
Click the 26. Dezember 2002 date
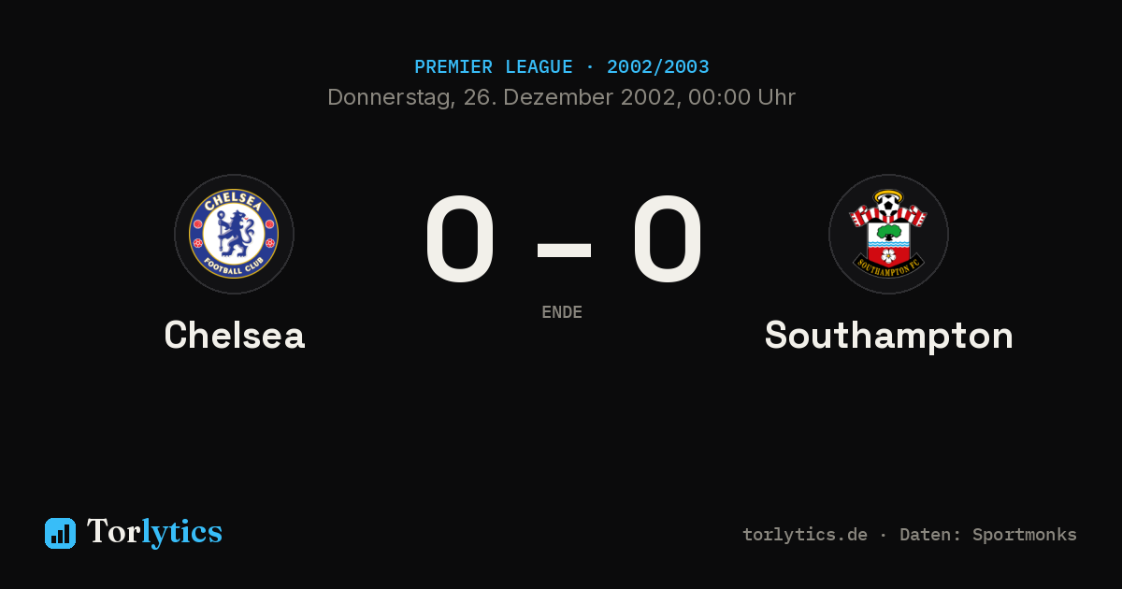tap(572, 97)
